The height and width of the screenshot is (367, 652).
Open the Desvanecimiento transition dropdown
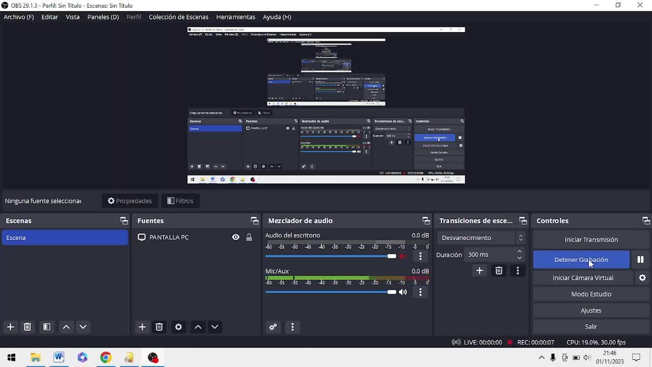[x=481, y=238]
